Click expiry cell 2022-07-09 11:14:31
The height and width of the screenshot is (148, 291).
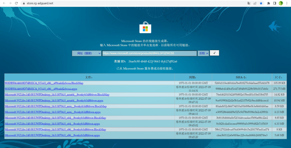(193, 89)
